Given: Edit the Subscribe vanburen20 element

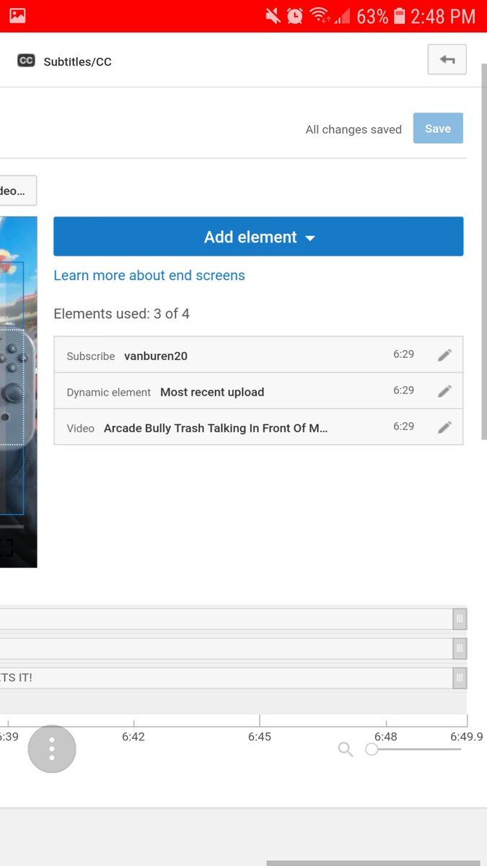Looking at the screenshot, I should pos(445,355).
